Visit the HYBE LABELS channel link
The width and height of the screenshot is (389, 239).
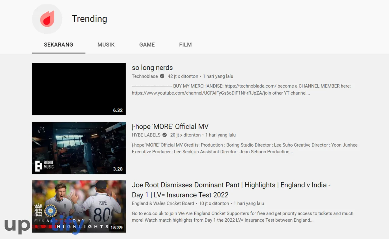tap(146, 135)
